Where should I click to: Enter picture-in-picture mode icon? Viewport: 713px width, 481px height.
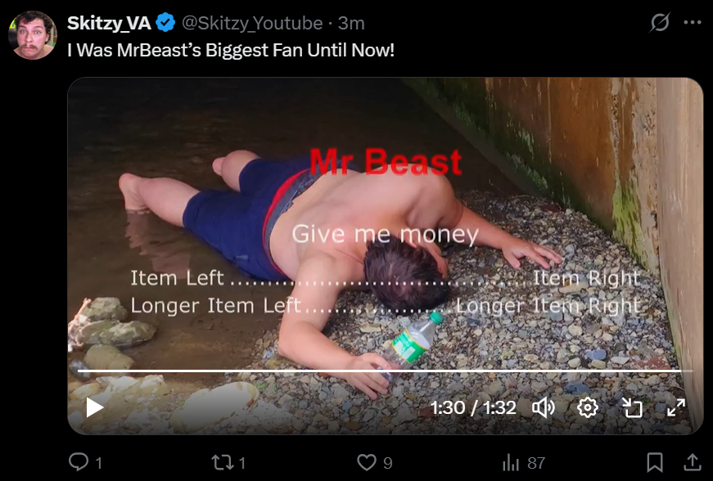(x=632, y=407)
